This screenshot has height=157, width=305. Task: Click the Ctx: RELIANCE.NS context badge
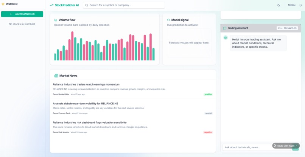pos(287,28)
